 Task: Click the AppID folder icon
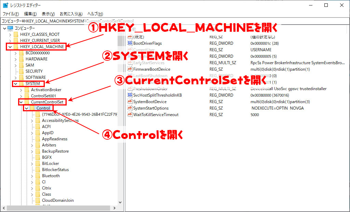coord(38,133)
